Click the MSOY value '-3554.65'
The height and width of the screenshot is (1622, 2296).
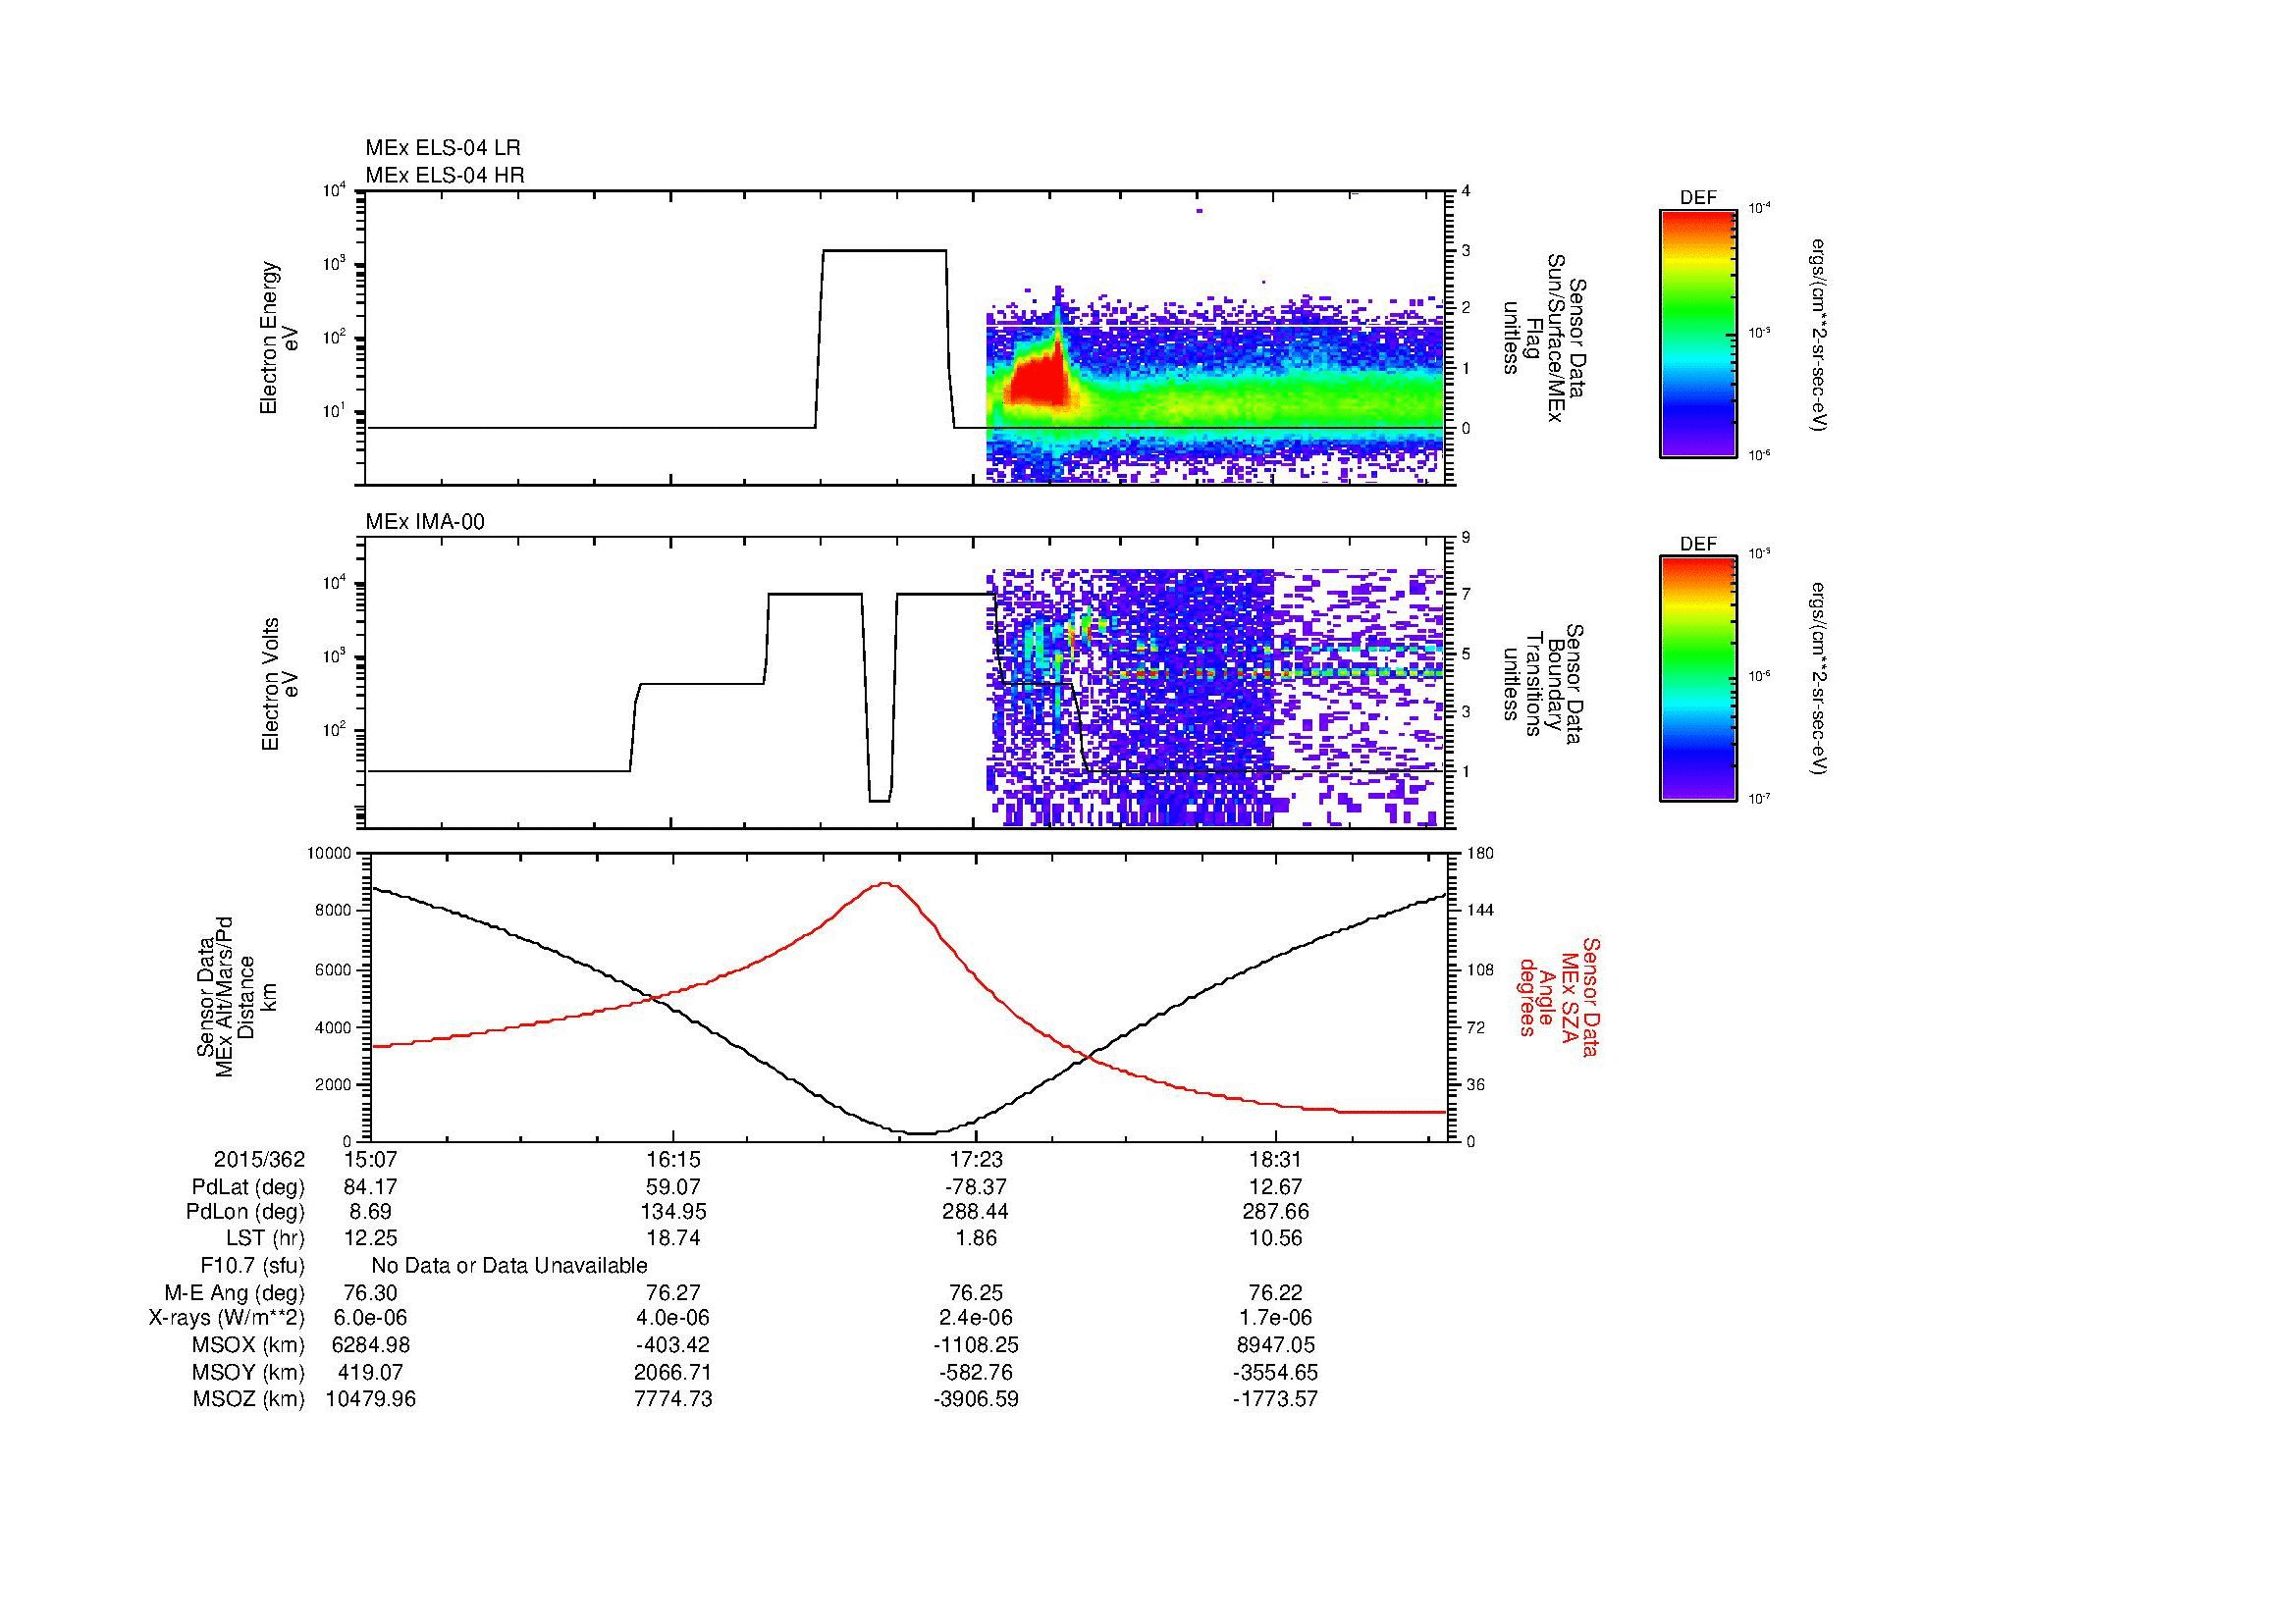pyautogui.click(x=1276, y=1373)
